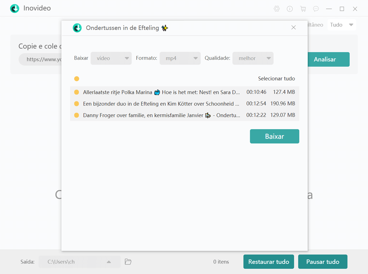The width and height of the screenshot is (368, 274).
Task: Click the 0 itens counter
Action: pos(221,262)
